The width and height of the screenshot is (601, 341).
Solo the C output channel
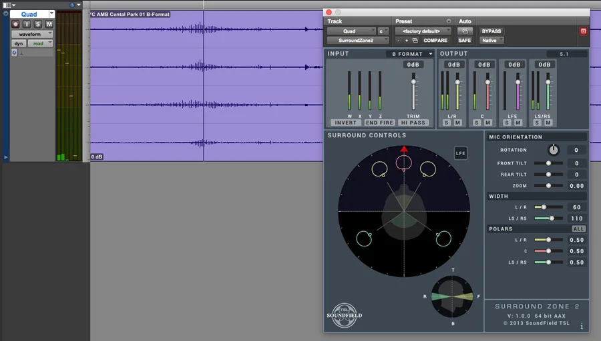click(477, 123)
